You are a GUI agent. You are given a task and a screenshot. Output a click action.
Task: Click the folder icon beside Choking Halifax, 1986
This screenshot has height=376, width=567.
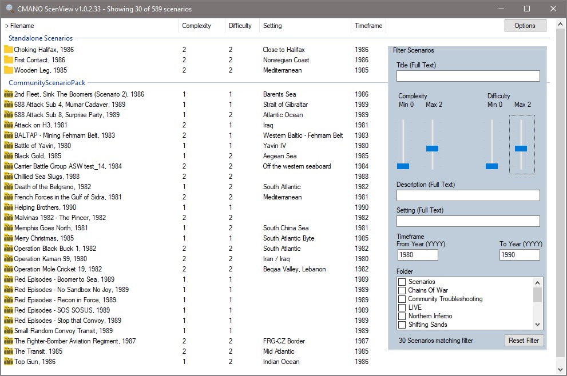click(9, 50)
